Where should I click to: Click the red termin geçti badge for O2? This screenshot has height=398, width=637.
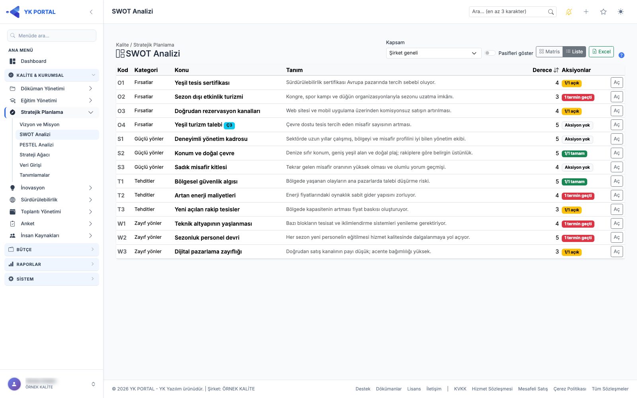(578, 97)
